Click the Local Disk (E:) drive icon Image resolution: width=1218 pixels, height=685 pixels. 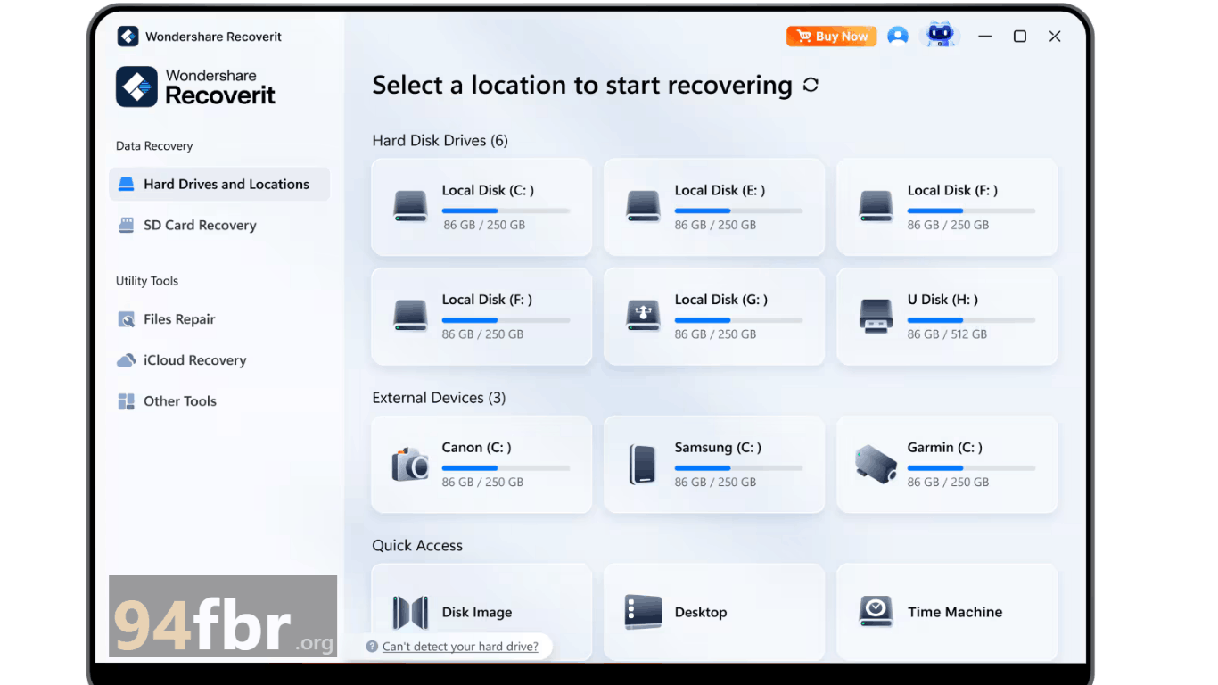(x=643, y=206)
